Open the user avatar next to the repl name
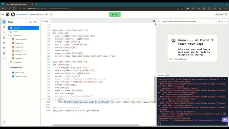Viewport: 229px width, 129px height. (13, 14)
